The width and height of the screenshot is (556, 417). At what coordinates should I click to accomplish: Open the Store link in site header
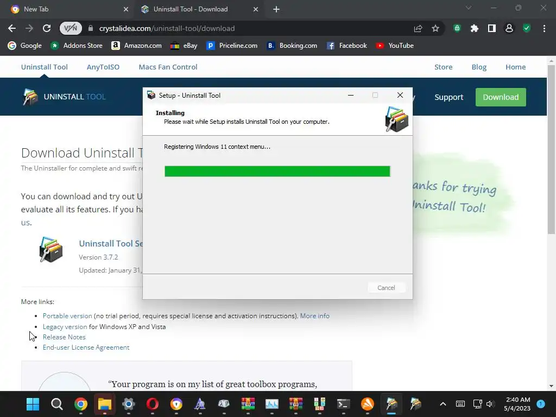(x=443, y=67)
